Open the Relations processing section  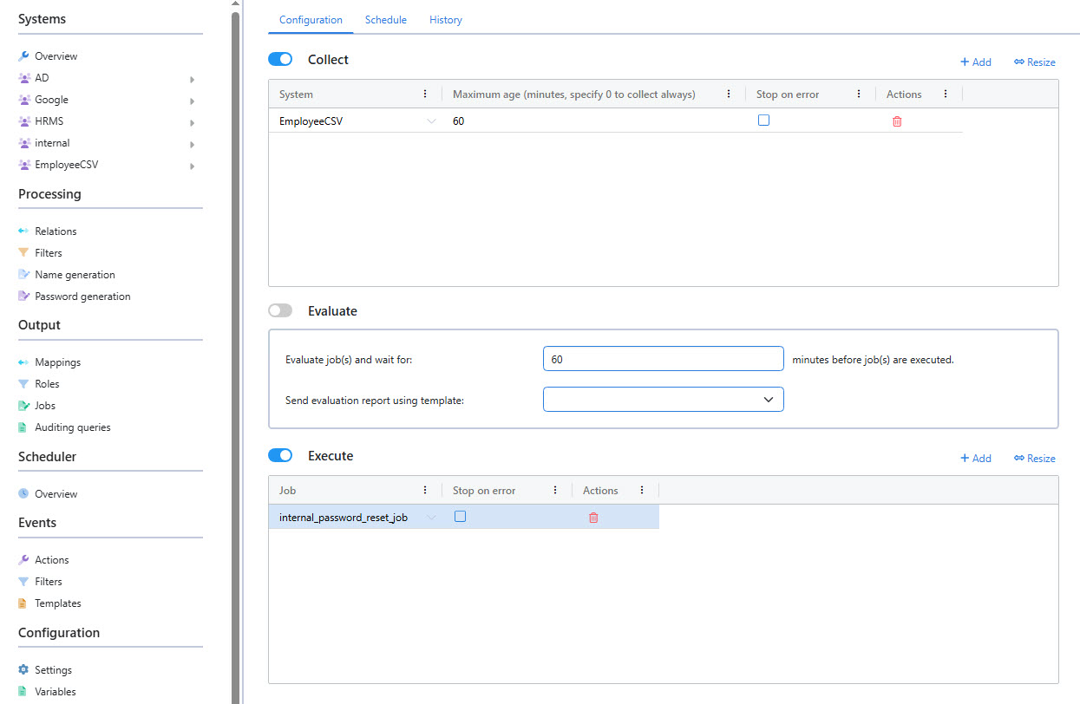tap(55, 231)
